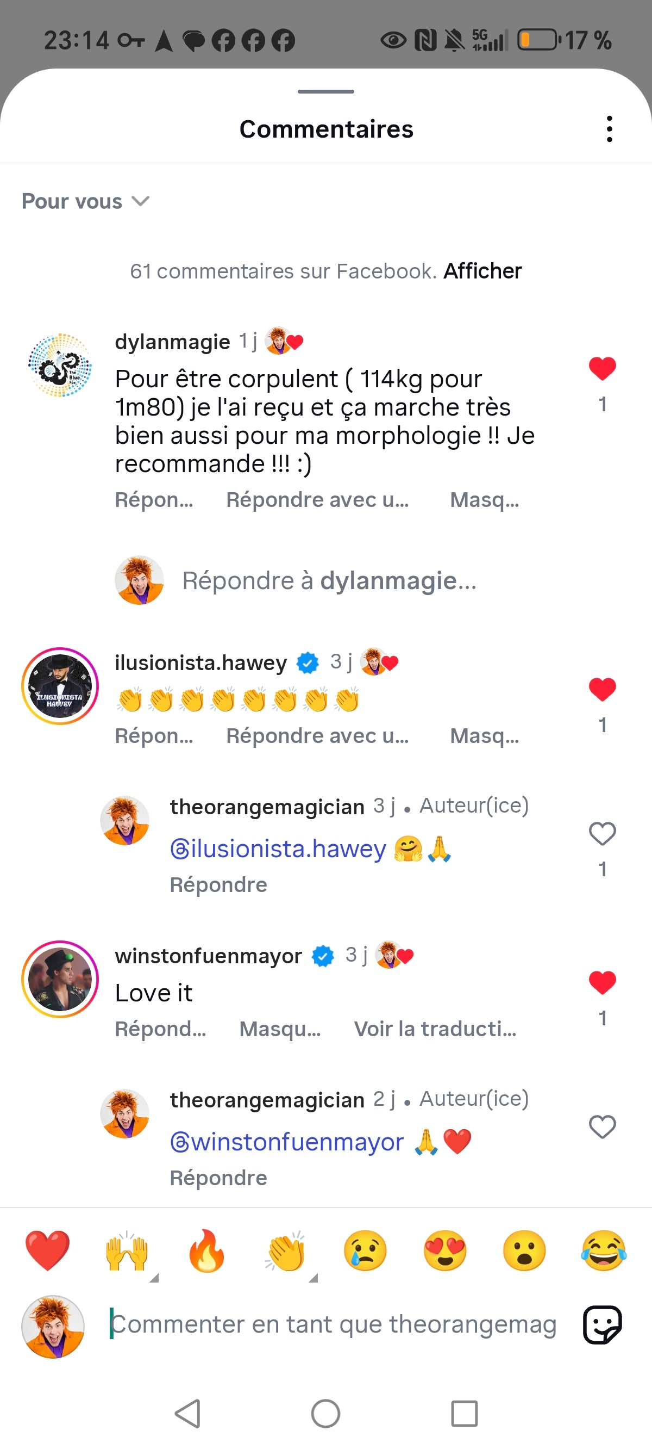Add the heart-eyes emoji reaction
Image resolution: width=652 pixels, height=1449 pixels.
point(444,1250)
